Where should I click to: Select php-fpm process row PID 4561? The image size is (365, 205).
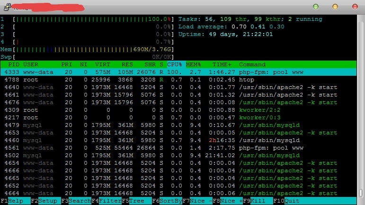[x=178, y=148]
